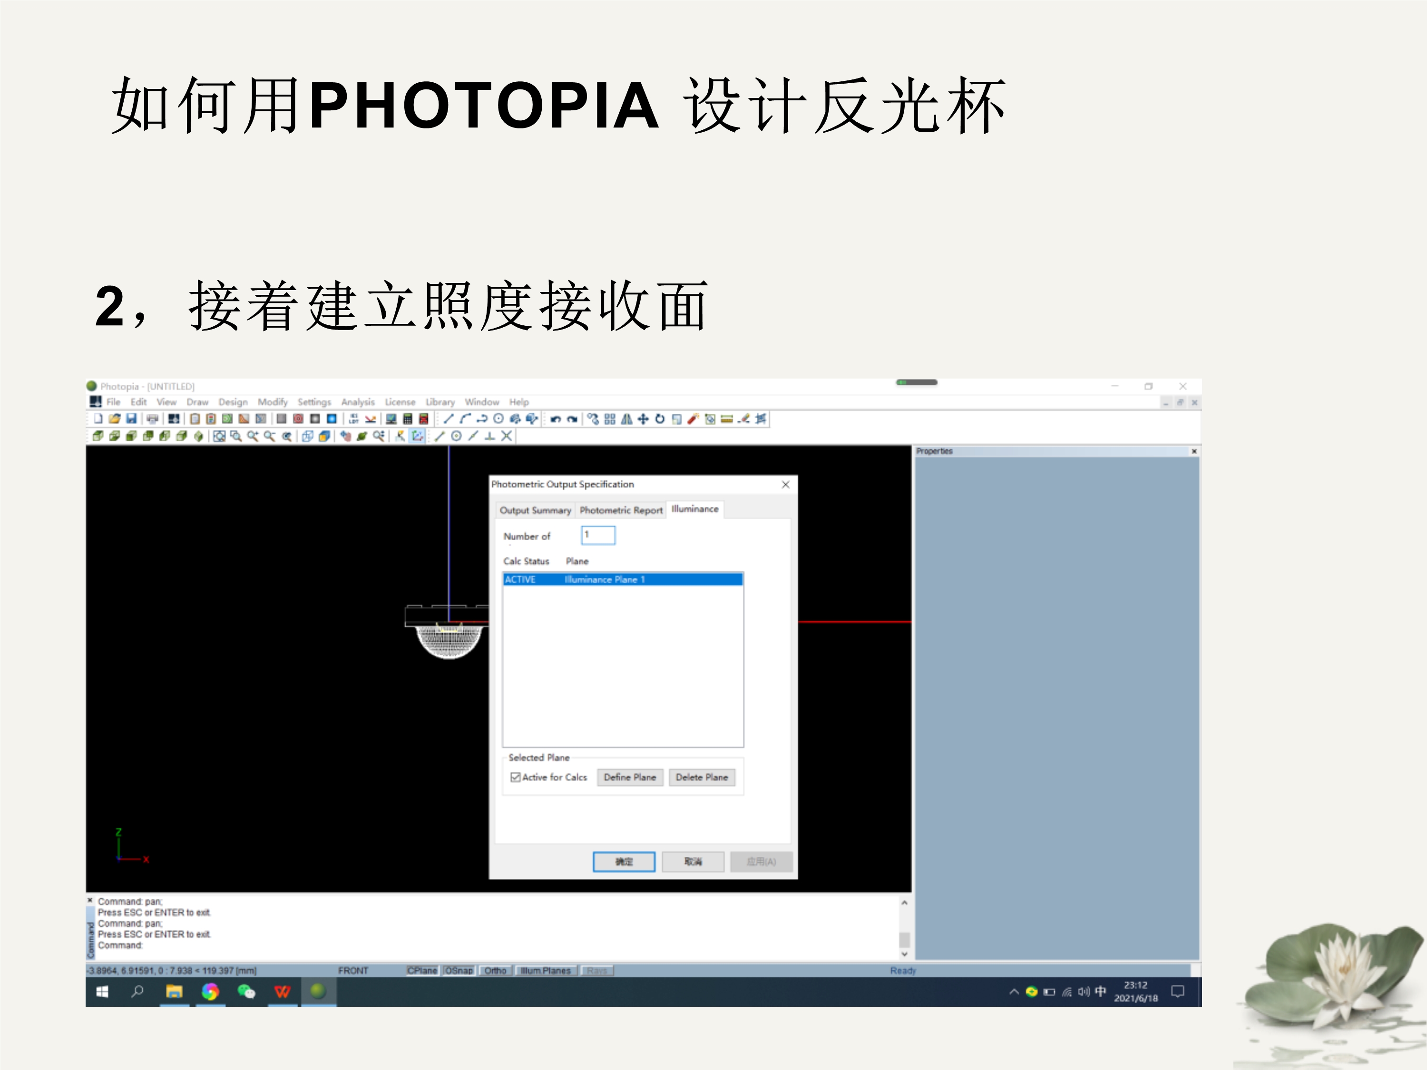This screenshot has height=1070, width=1427.
Task: Click command window scroll down arrow
Action: pyautogui.click(x=904, y=954)
